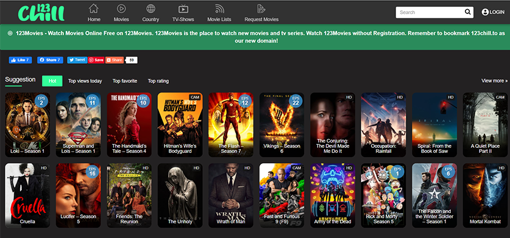
Task: Switch to Top favorite tab
Action: tap(124, 81)
